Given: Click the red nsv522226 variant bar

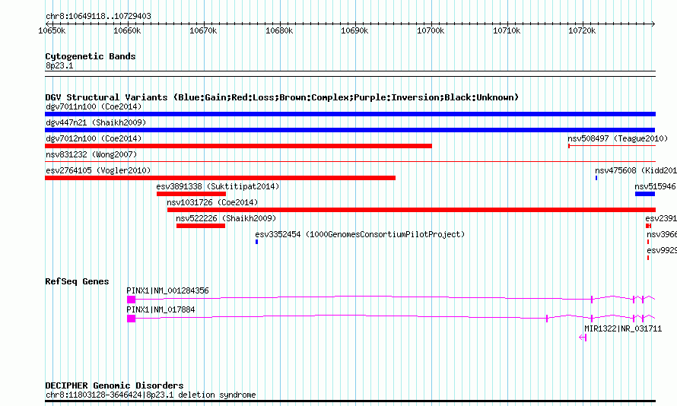Looking at the screenshot, I should coord(201,226).
